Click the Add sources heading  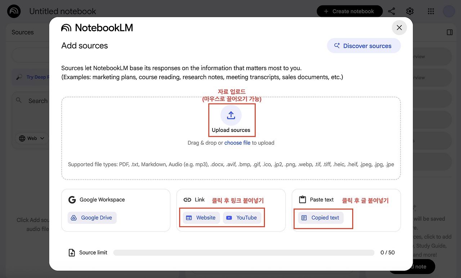[x=85, y=46]
